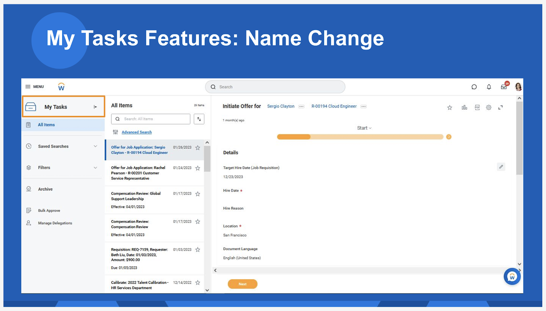546x311 pixels.
Task: Open related actions for R-00194 Cloud Engineer
Action: point(363,106)
